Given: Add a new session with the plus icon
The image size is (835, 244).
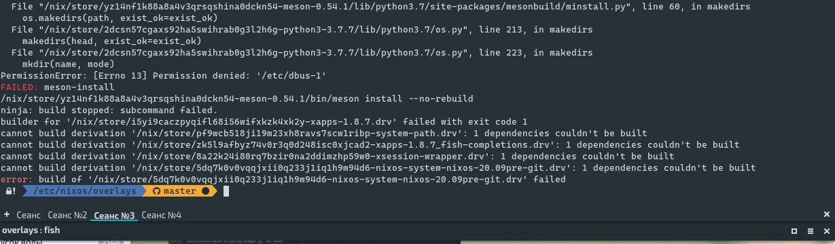Looking at the screenshot, I should [x=7, y=215].
